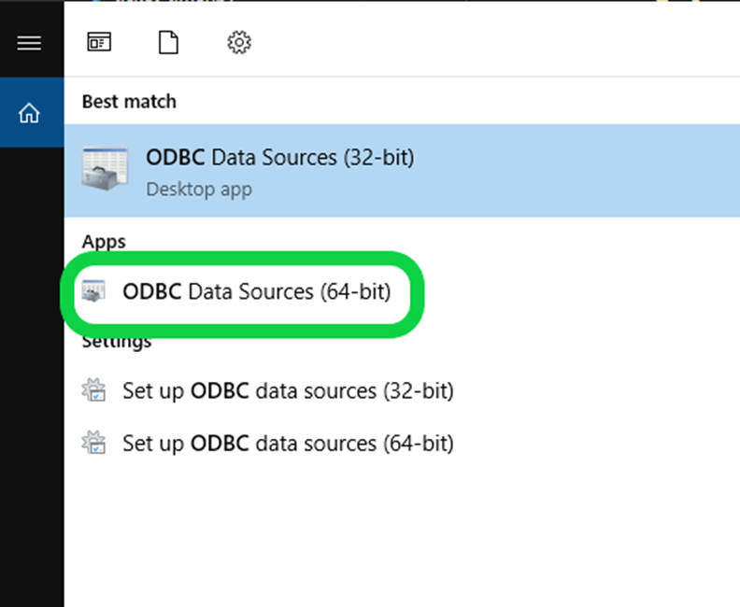Launch ODBC Data Sources (64-bit) app

click(257, 291)
